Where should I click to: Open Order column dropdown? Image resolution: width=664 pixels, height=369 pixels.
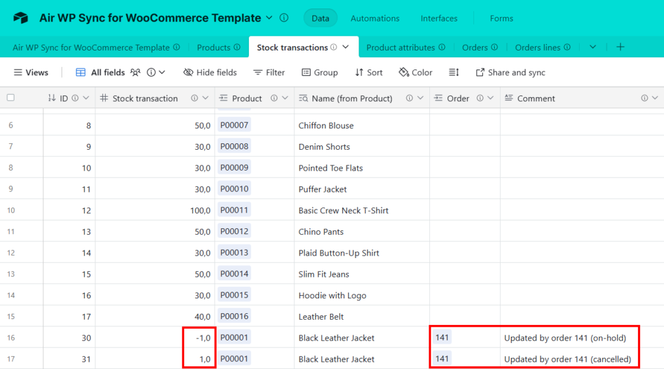pyautogui.click(x=490, y=98)
